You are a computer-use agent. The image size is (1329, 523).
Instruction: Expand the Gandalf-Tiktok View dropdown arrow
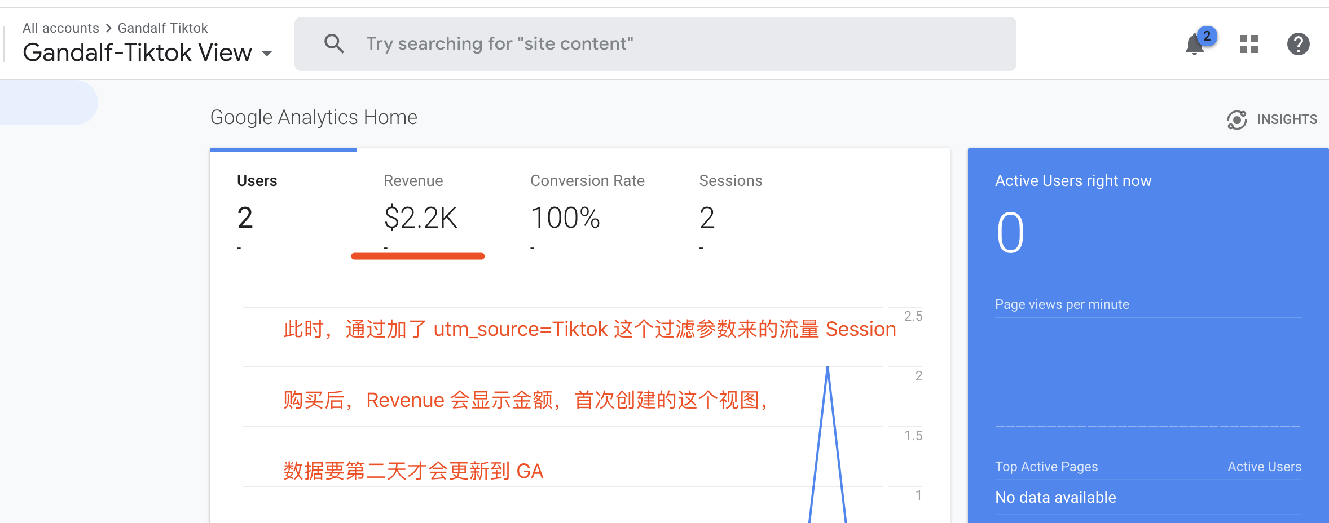[x=267, y=54]
